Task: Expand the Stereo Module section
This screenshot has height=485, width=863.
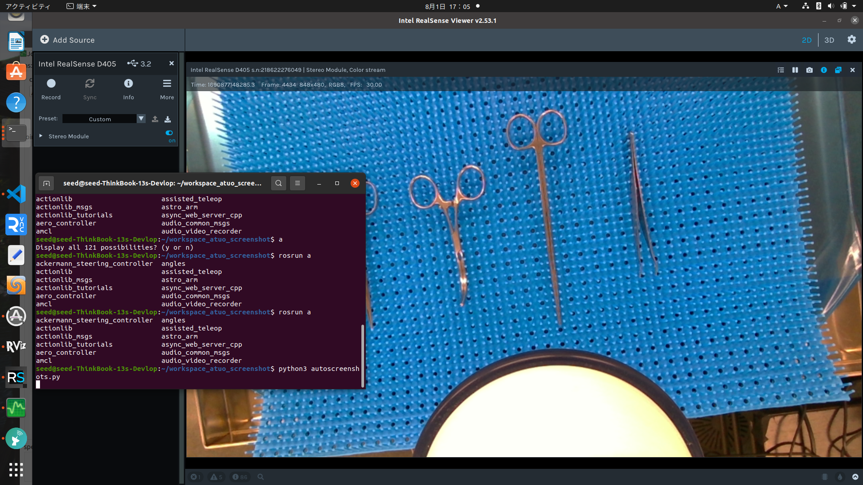Action: 40,136
